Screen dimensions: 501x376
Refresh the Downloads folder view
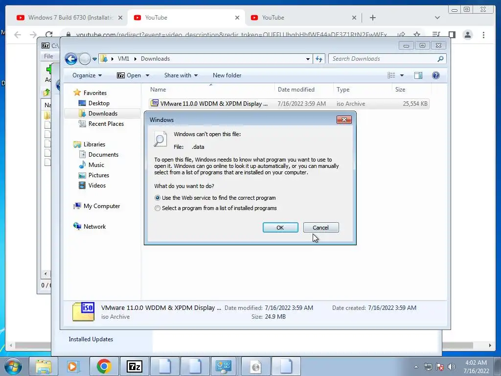click(319, 59)
